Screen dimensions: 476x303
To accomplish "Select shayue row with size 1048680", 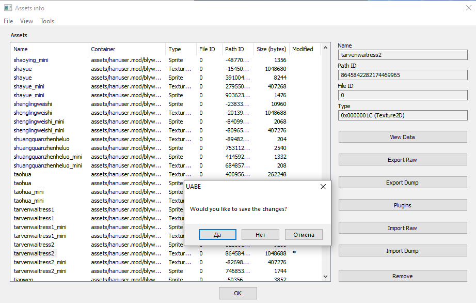I will pyautogui.click(x=166, y=69).
